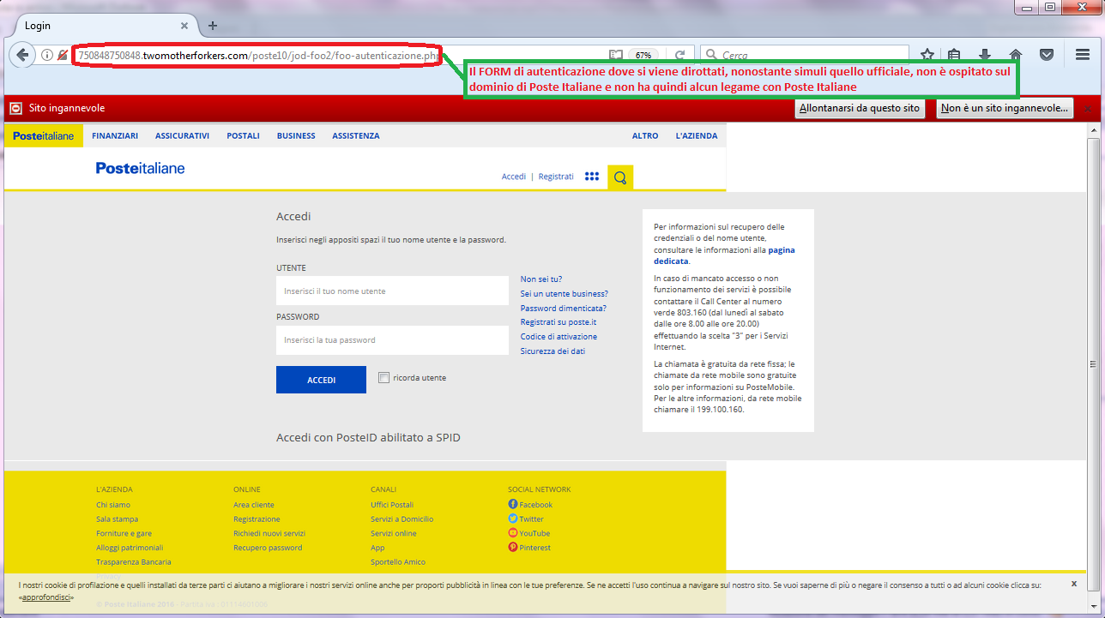Click 'Non sei tu?' link
1105x618 pixels.
click(541, 279)
